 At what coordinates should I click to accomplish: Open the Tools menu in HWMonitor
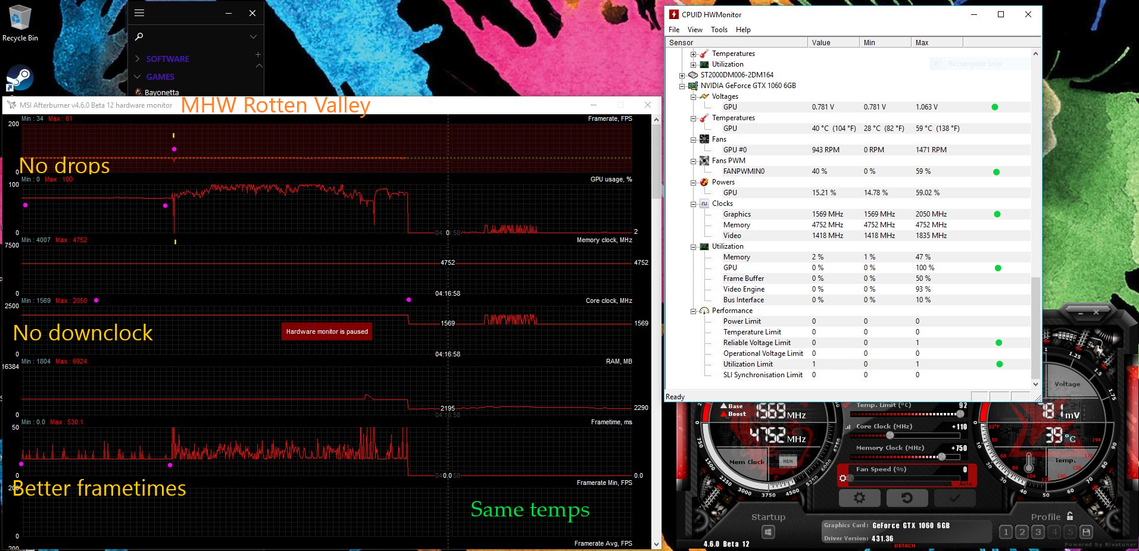[719, 30]
